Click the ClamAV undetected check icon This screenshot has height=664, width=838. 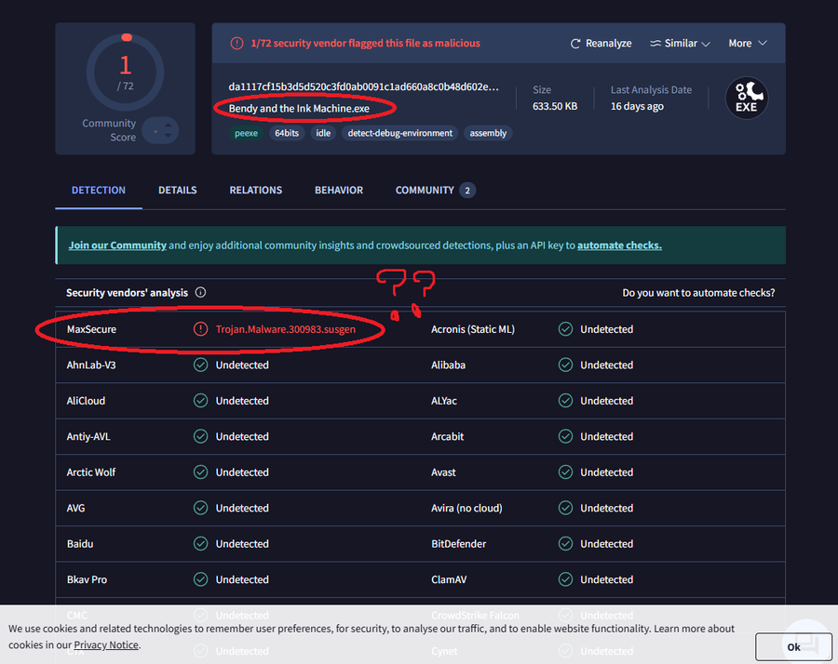coord(565,579)
